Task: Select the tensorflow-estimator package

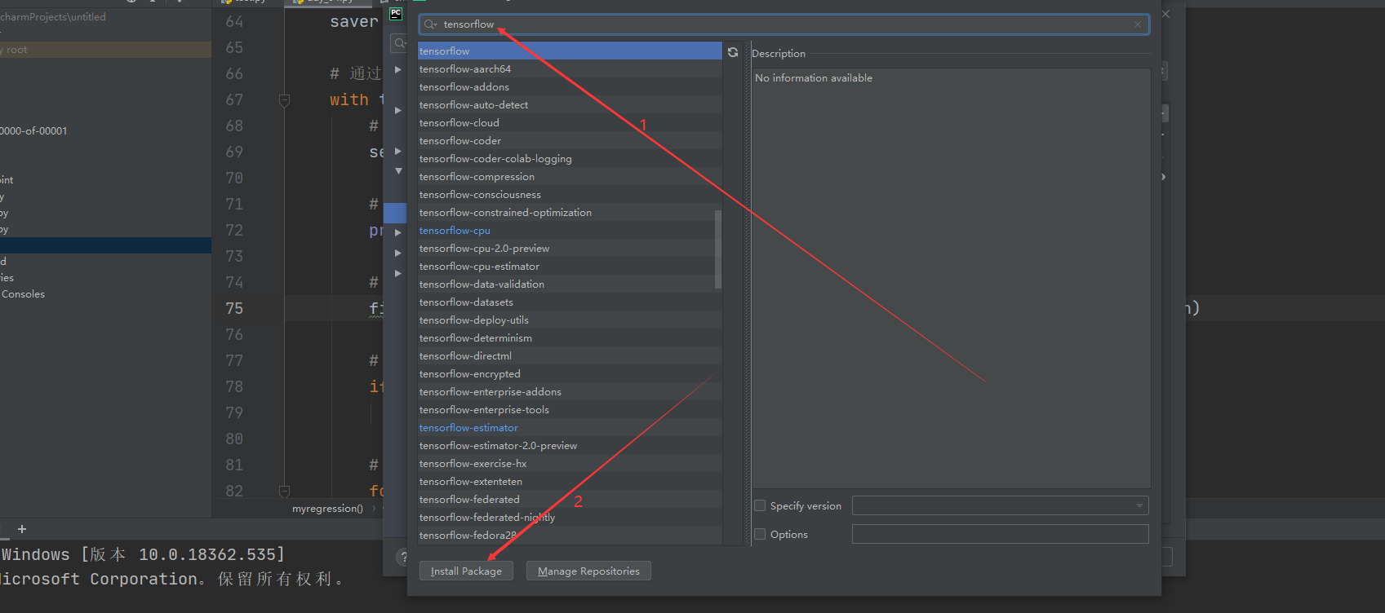Action: pyautogui.click(x=570, y=427)
